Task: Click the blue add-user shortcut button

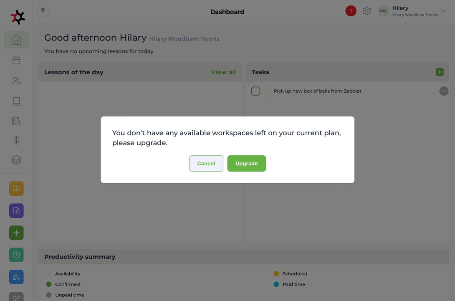Action: click(x=16, y=277)
